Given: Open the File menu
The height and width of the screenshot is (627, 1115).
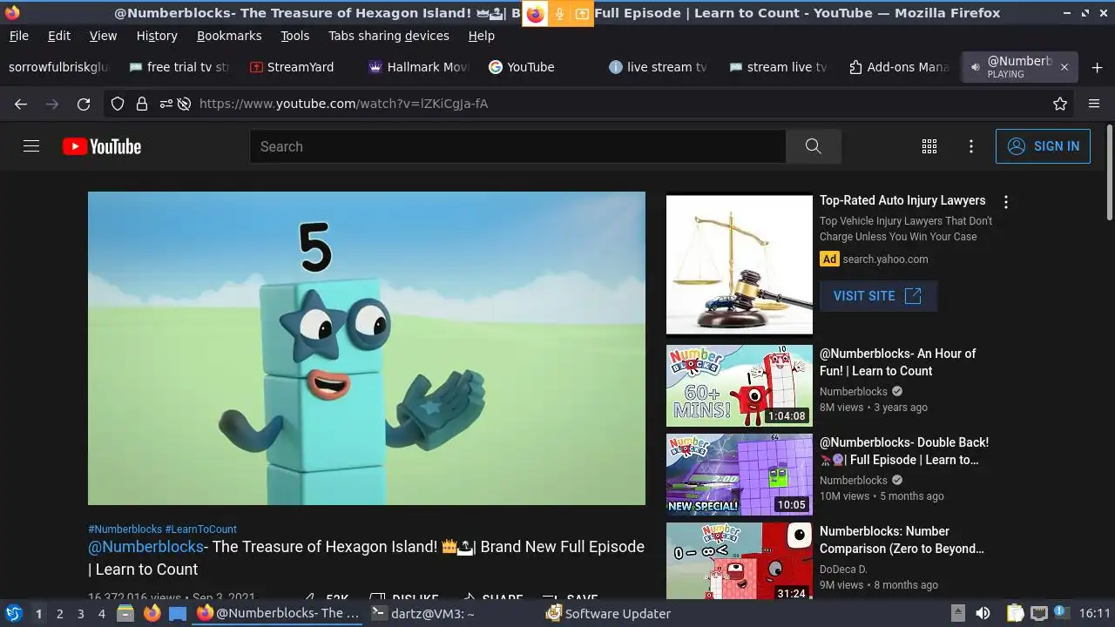Looking at the screenshot, I should click(x=18, y=36).
